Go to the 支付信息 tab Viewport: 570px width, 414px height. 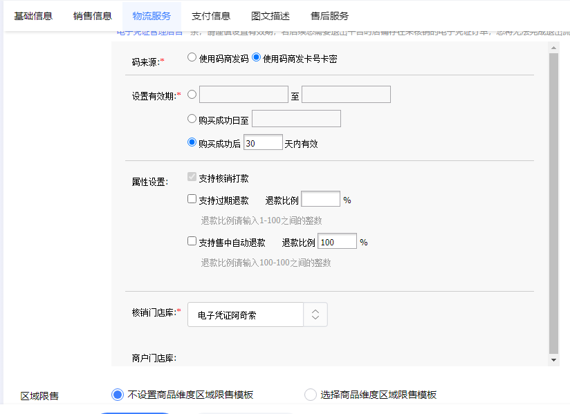pyautogui.click(x=211, y=16)
